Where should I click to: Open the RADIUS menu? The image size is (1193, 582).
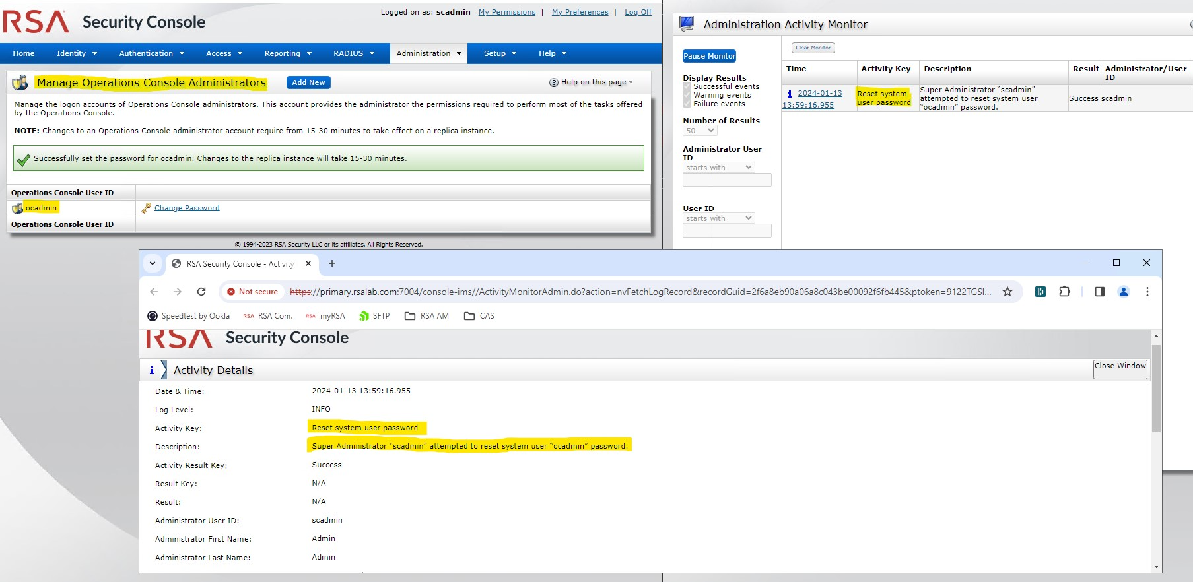(x=353, y=53)
